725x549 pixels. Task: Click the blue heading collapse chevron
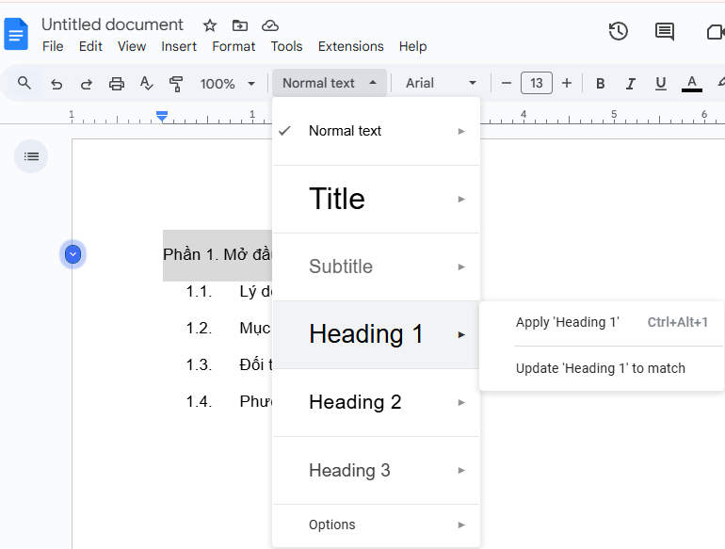coord(73,254)
